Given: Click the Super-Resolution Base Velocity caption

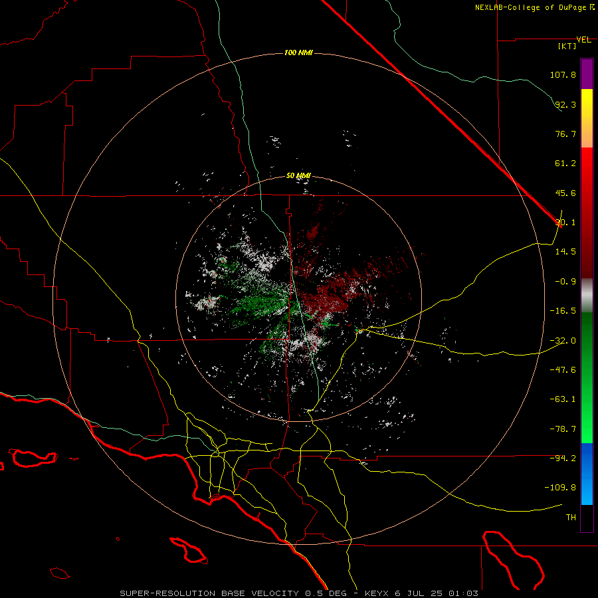Looking at the screenshot, I should (298, 593).
